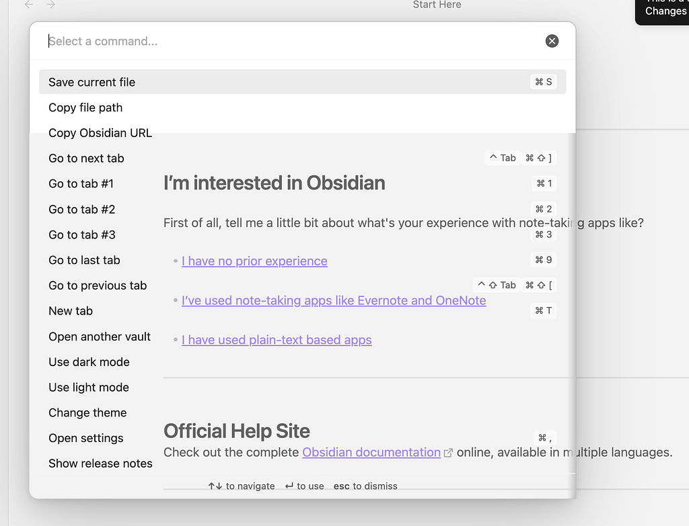Viewport: 689px width, 526px height.
Task: Open the Change theme command
Action: (87, 413)
